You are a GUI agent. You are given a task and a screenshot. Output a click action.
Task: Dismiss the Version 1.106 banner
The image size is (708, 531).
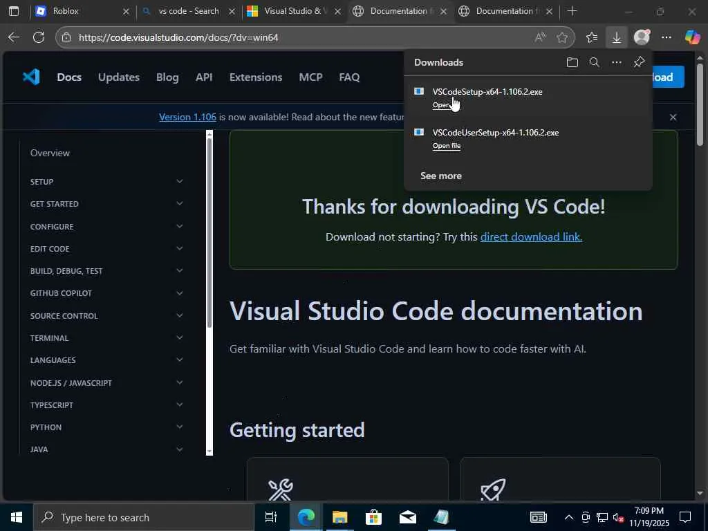click(x=673, y=118)
